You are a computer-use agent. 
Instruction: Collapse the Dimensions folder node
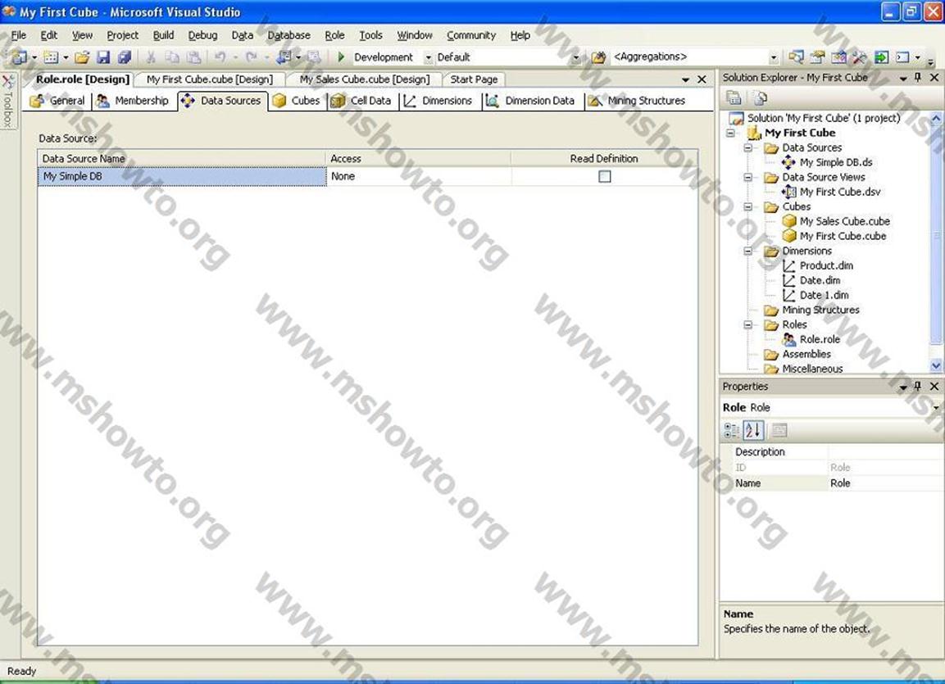coord(748,251)
